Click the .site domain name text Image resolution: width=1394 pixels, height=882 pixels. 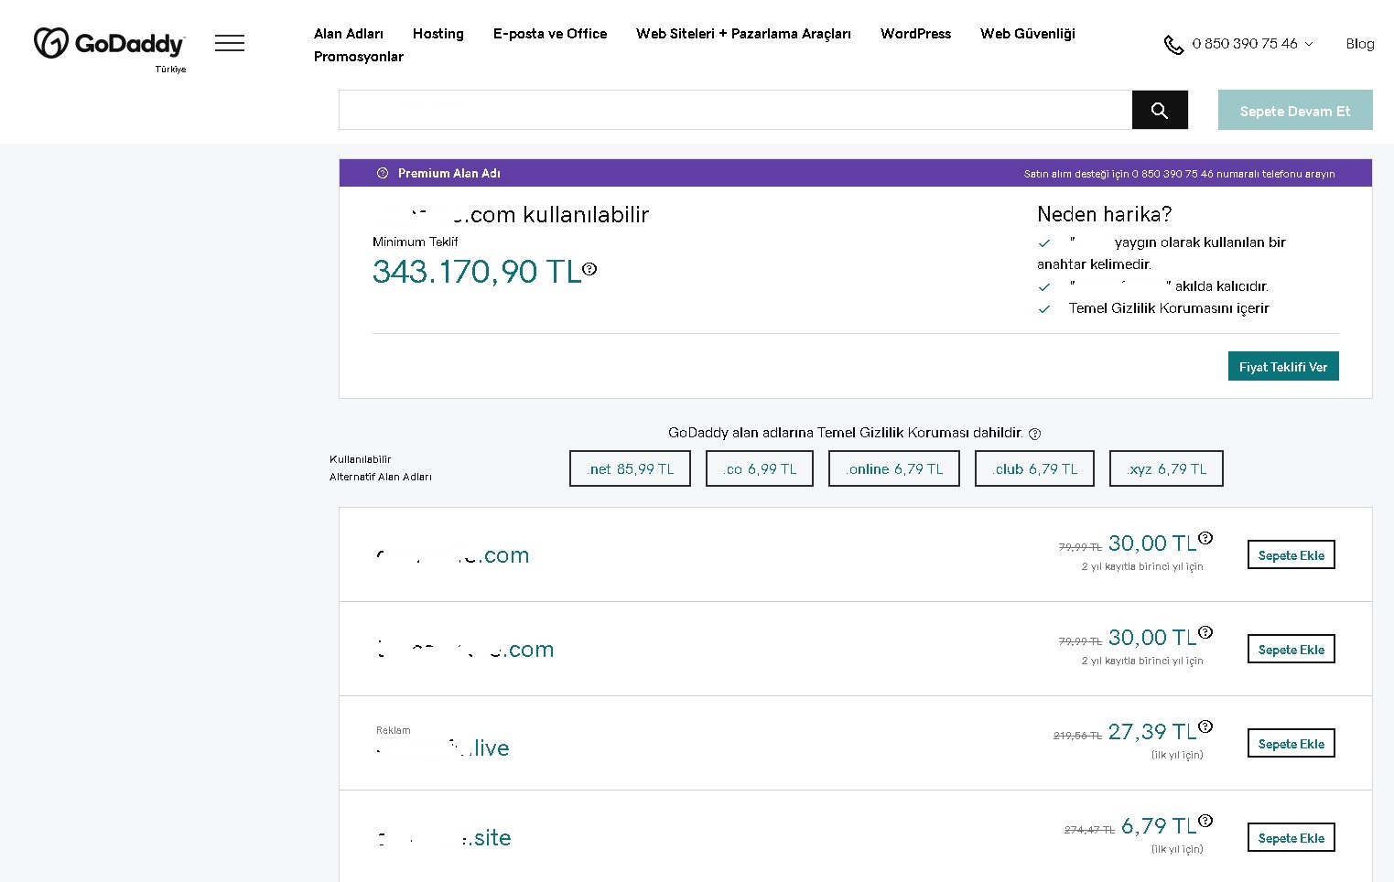443,837
